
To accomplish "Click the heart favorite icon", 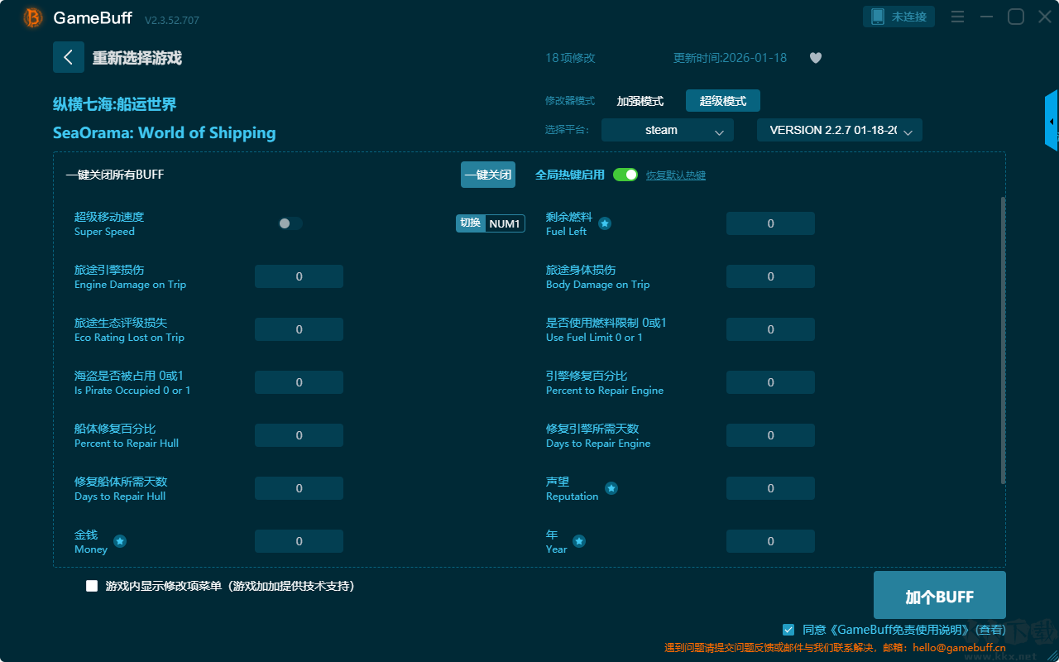I will click(816, 58).
